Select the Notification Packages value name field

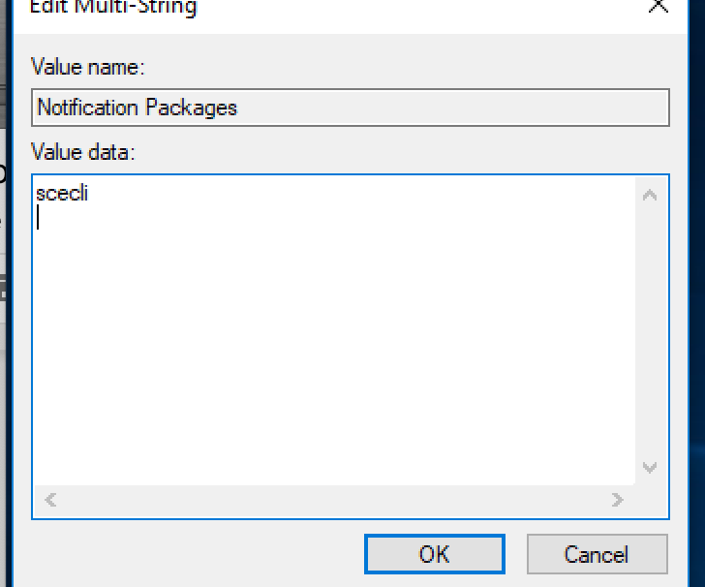pos(351,108)
